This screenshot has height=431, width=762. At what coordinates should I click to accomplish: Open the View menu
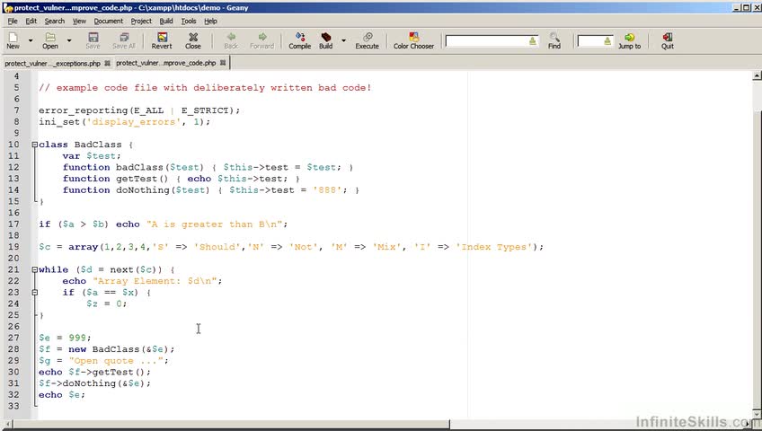coord(79,21)
